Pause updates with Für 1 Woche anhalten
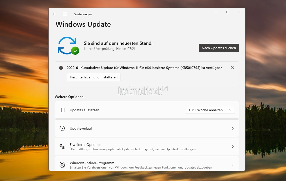The image size is (286, 181). (x=206, y=110)
